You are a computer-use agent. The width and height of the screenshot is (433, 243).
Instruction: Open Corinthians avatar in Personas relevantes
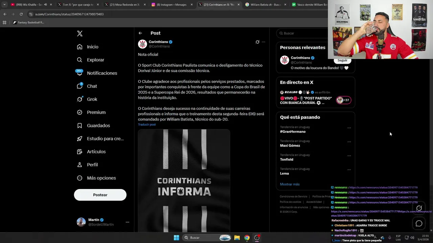(x=284, y=60)
